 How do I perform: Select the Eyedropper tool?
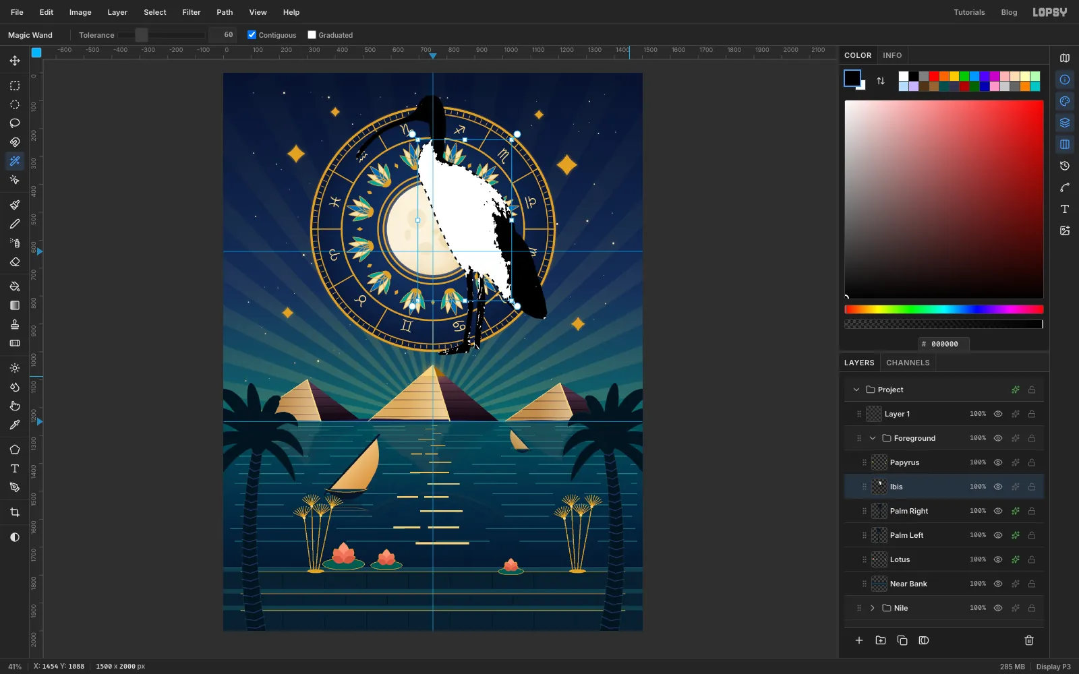[15, 425]
